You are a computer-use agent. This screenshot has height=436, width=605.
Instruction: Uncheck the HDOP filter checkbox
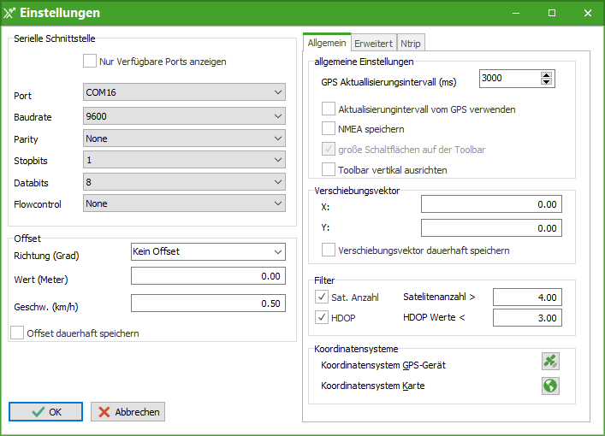pos(323,318)
